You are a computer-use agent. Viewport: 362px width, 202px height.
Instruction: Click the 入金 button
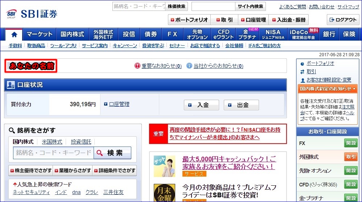(x=201, y=105)
